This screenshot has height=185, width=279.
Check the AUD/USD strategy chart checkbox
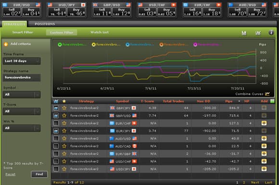click(x=56, y=138)
